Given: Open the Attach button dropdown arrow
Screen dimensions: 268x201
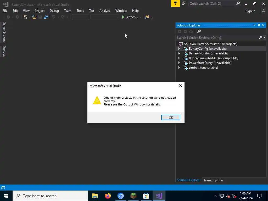Looking at the screenshot, I should pyautogui.click(x=140, y=17).
